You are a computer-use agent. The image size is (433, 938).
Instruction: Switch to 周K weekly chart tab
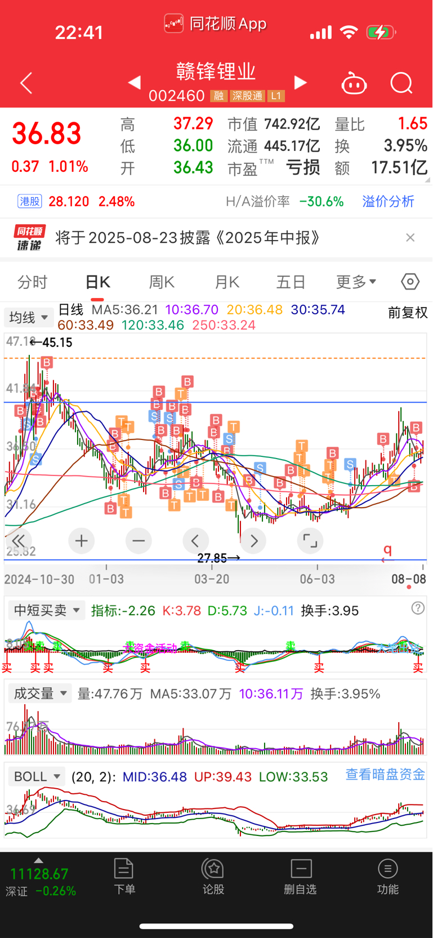tap(162, 282)
